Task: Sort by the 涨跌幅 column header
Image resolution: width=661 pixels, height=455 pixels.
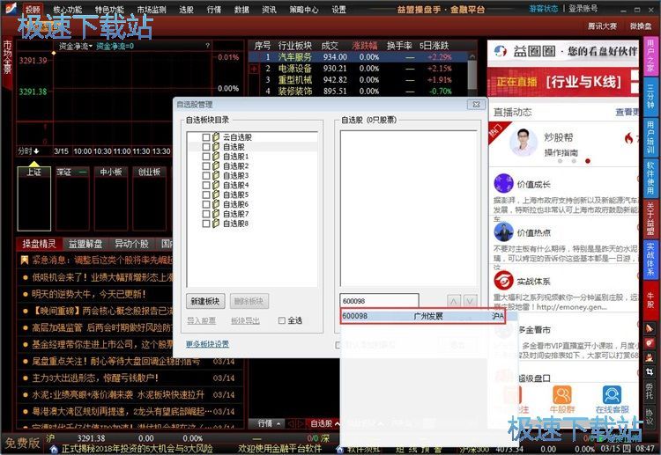Action: 365,46
